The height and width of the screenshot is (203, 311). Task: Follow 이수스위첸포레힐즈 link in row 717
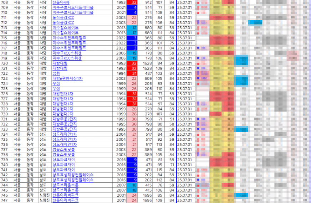coord(69,48)
